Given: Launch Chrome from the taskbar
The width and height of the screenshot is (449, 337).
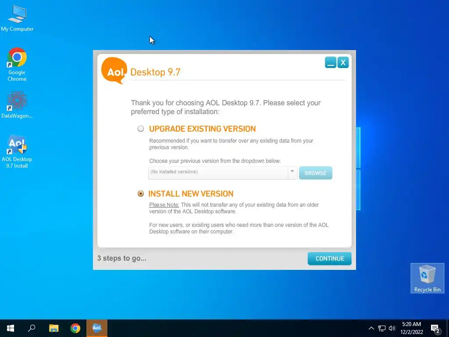Looking at the screenshot, I should coord(75,328).
